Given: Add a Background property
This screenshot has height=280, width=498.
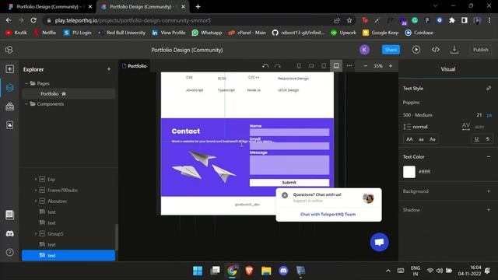Looking at the screenshot, I should tap(489, 191).
